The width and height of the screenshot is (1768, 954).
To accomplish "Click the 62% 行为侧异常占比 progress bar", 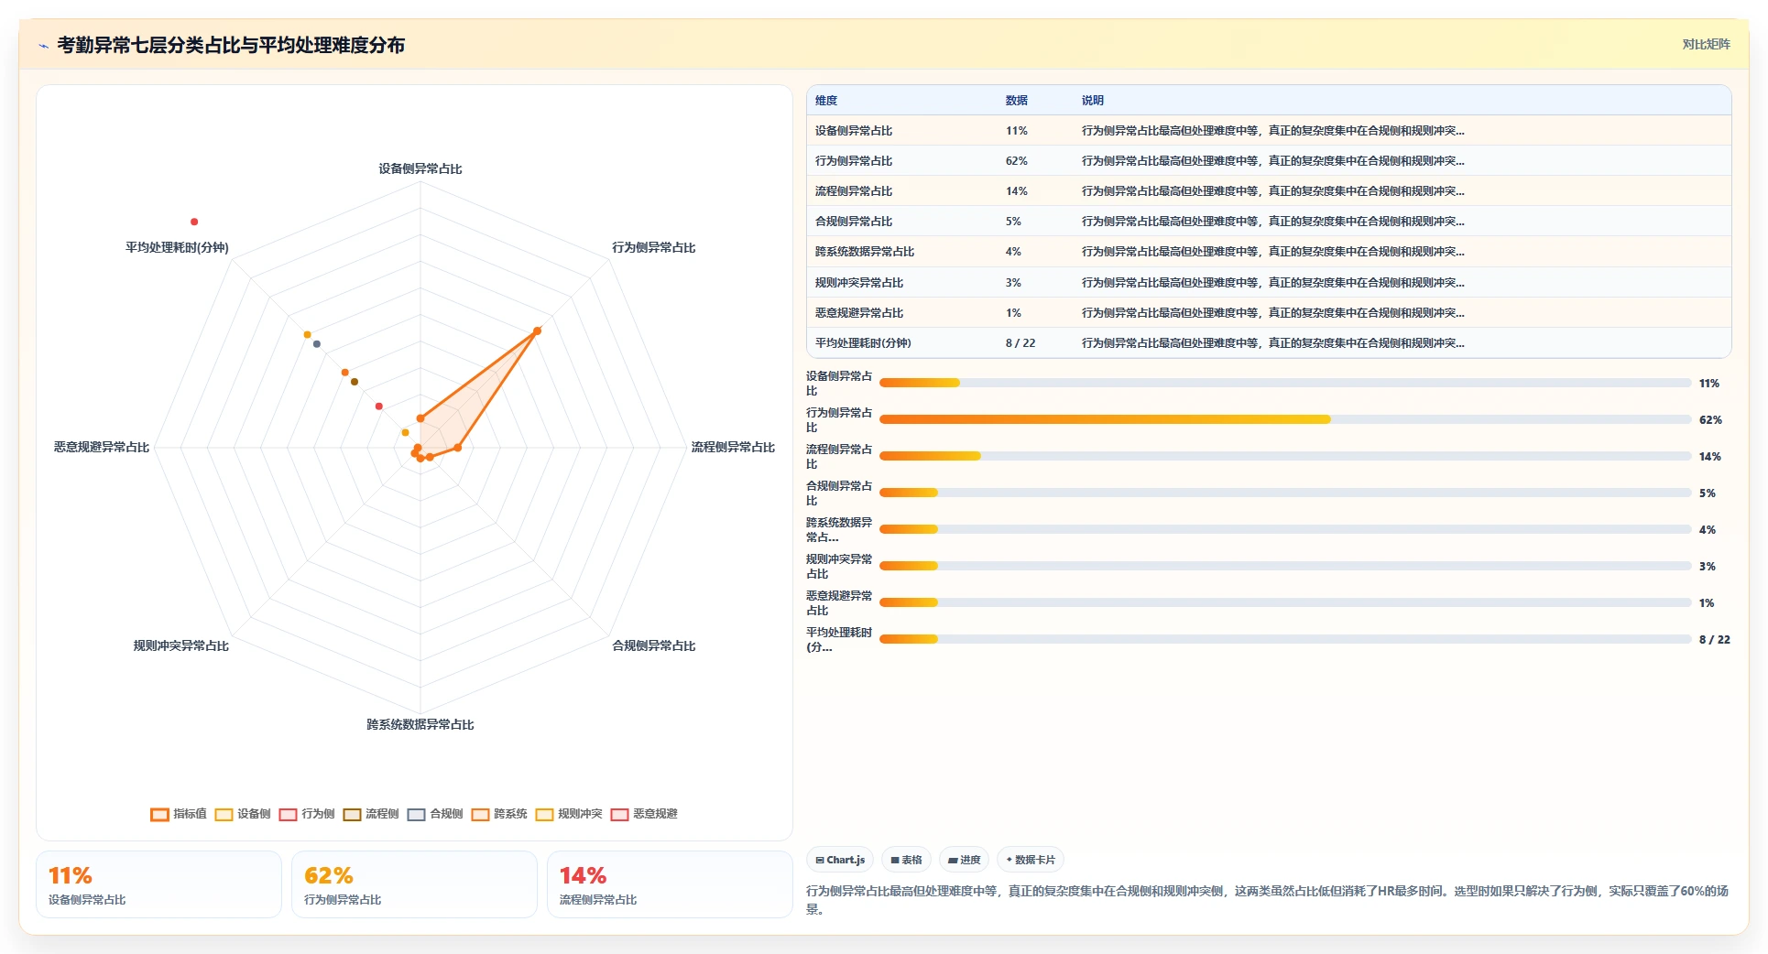I will (1285, 419).
